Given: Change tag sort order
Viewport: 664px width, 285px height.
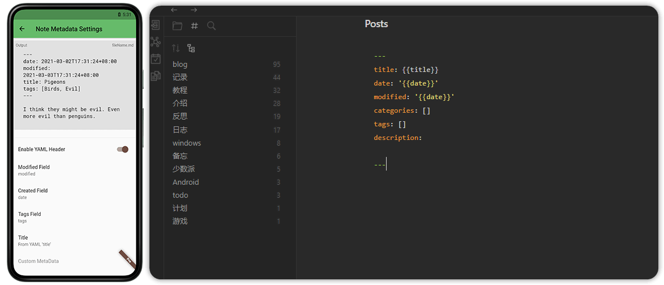Looking at the screenshot, I should click(175, 48).
